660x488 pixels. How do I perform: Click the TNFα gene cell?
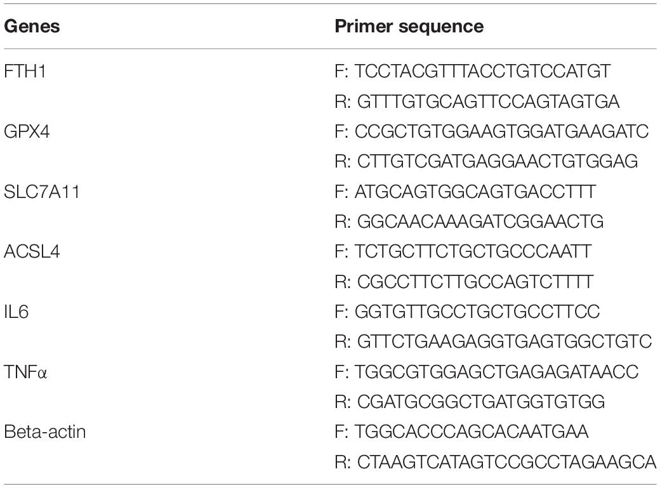[x=25, y=372]
